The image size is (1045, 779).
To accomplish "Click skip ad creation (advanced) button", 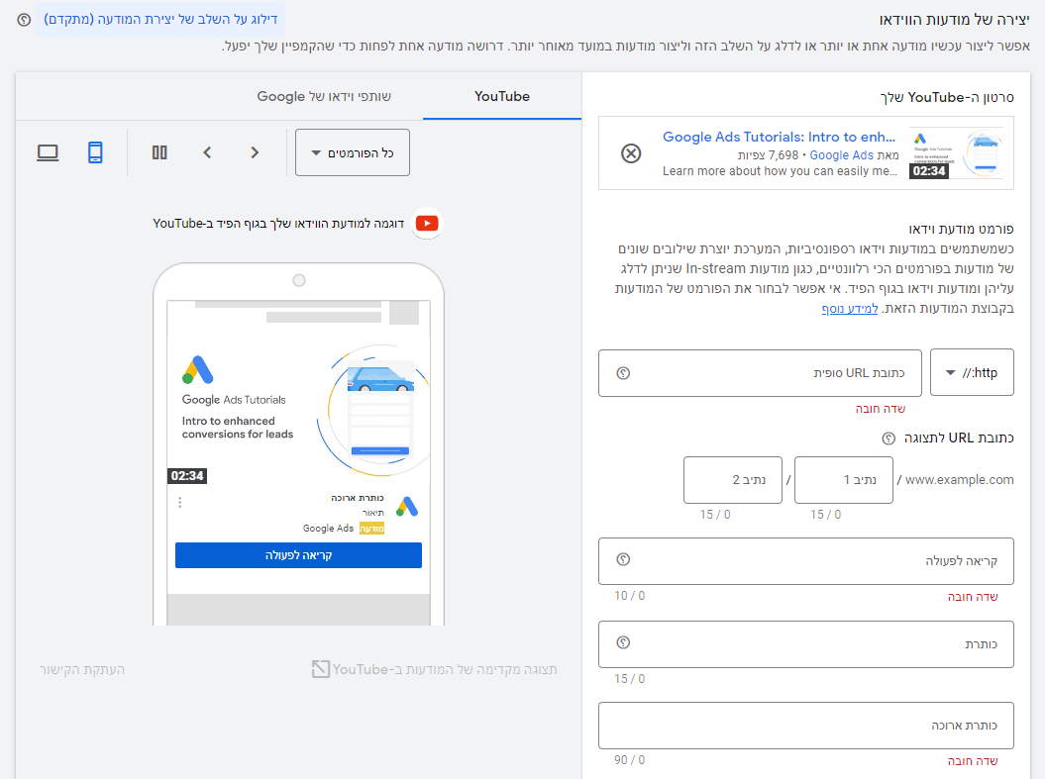I will click(x=160, y=20).
